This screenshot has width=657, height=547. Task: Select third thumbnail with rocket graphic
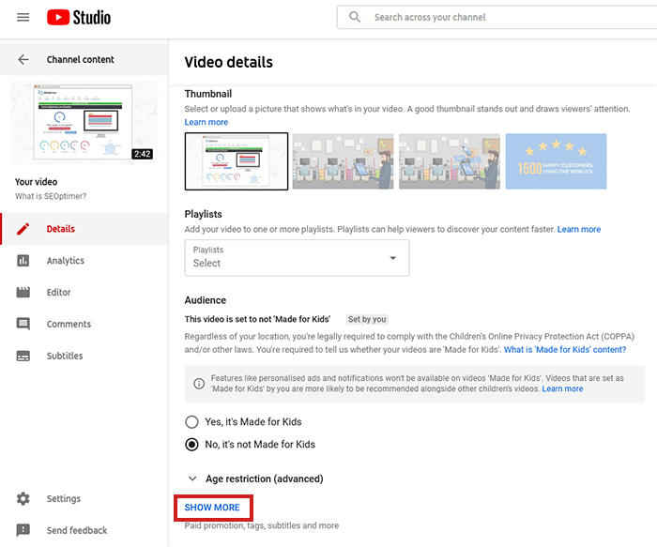(x=450, y=161)
